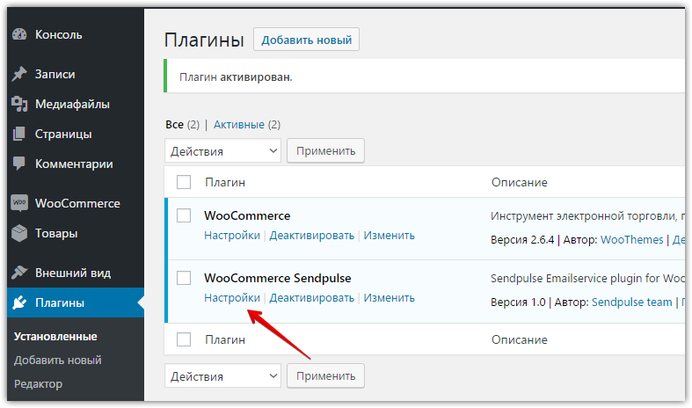
Task: Click the WooCommerce woo logo icon
Action: (x=19, y=203)
